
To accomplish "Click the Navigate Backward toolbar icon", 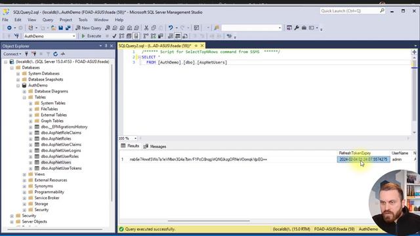I will coord(9,28).
